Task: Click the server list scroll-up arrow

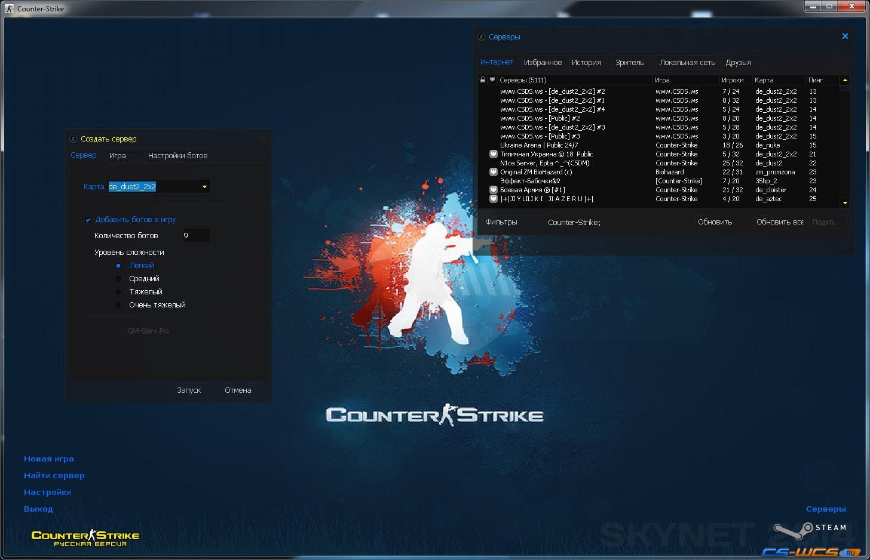Action: coord(845,80)
